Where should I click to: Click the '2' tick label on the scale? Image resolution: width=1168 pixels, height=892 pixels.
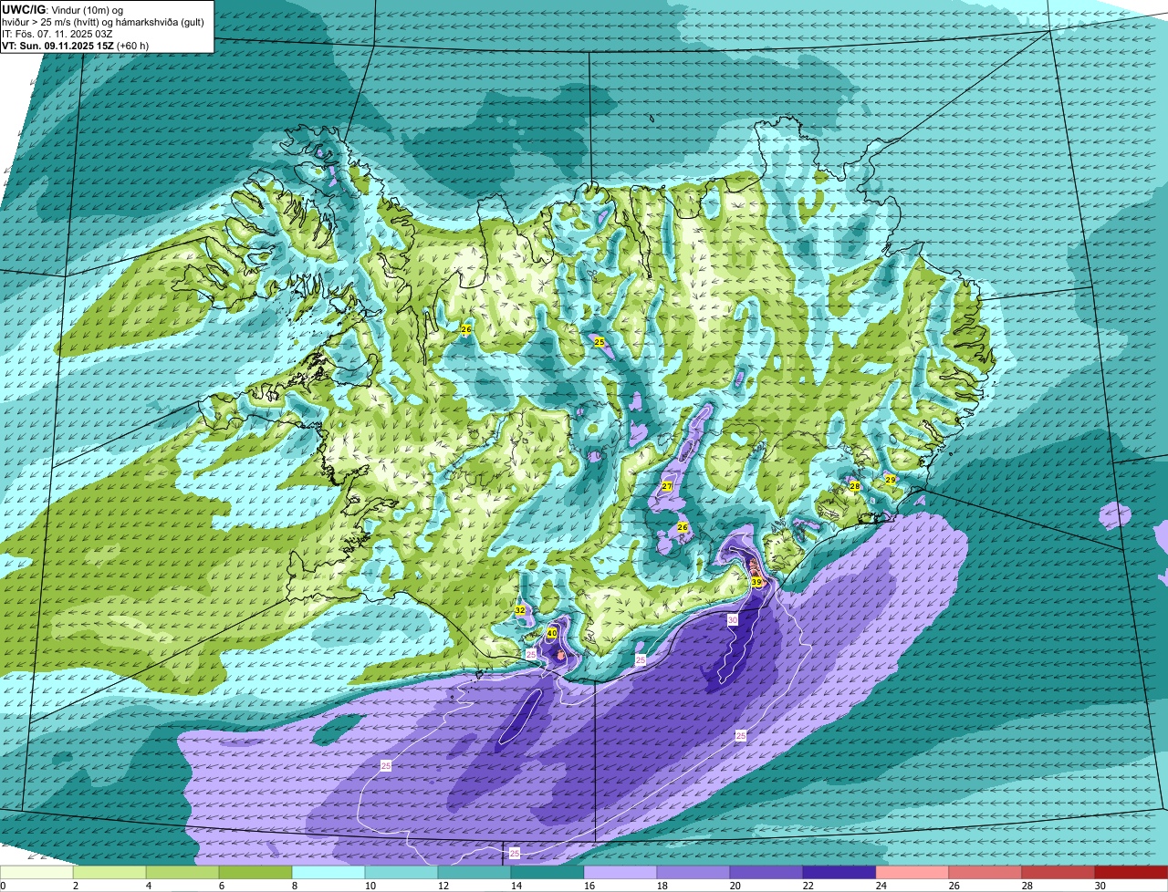75,886
